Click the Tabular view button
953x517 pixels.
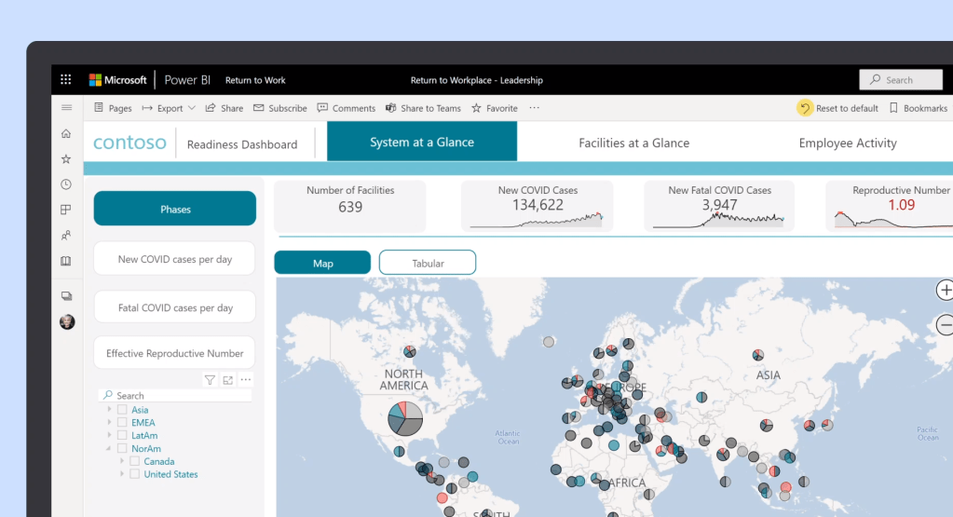[428, 264]
